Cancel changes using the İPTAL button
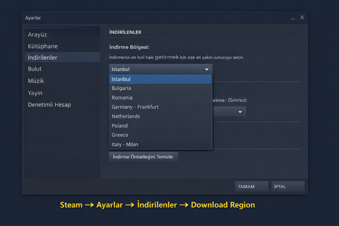Screen dimensions: 339x226 [x=287, y=186]
